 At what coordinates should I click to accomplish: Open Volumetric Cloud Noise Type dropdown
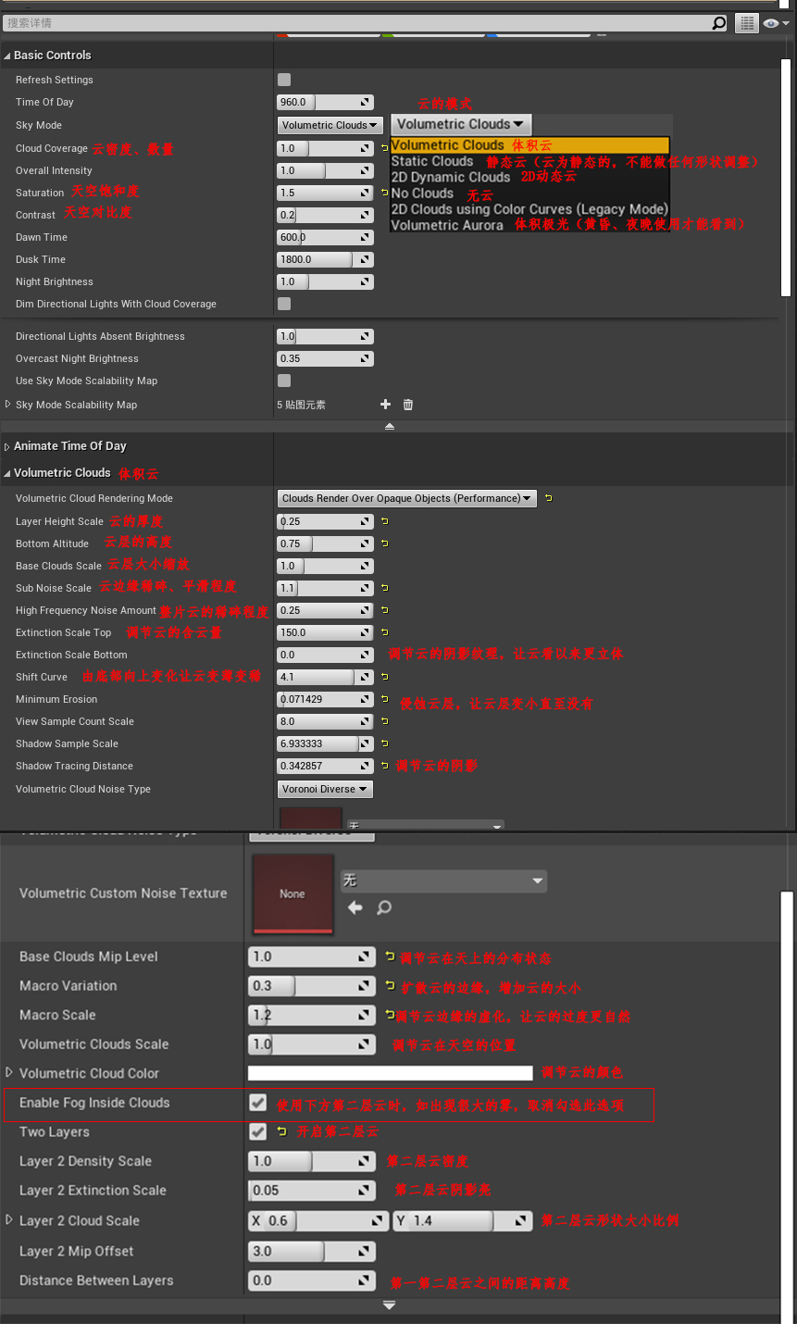pyautogui.click(x=325, y=789)
